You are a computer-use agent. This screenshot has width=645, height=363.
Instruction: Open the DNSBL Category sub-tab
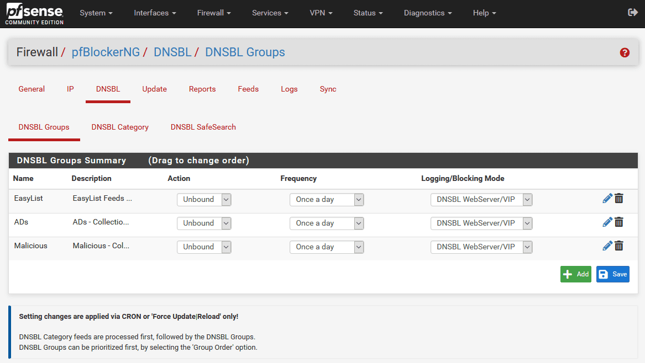120,127
